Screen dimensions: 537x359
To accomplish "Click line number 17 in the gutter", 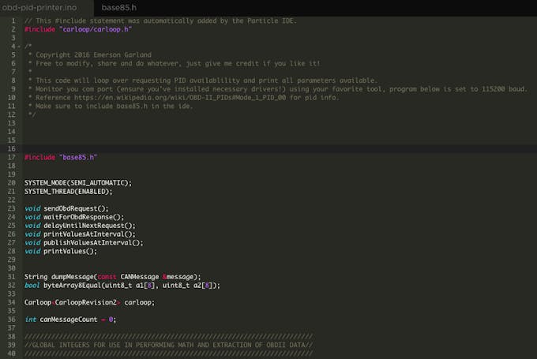I will 11,157.
